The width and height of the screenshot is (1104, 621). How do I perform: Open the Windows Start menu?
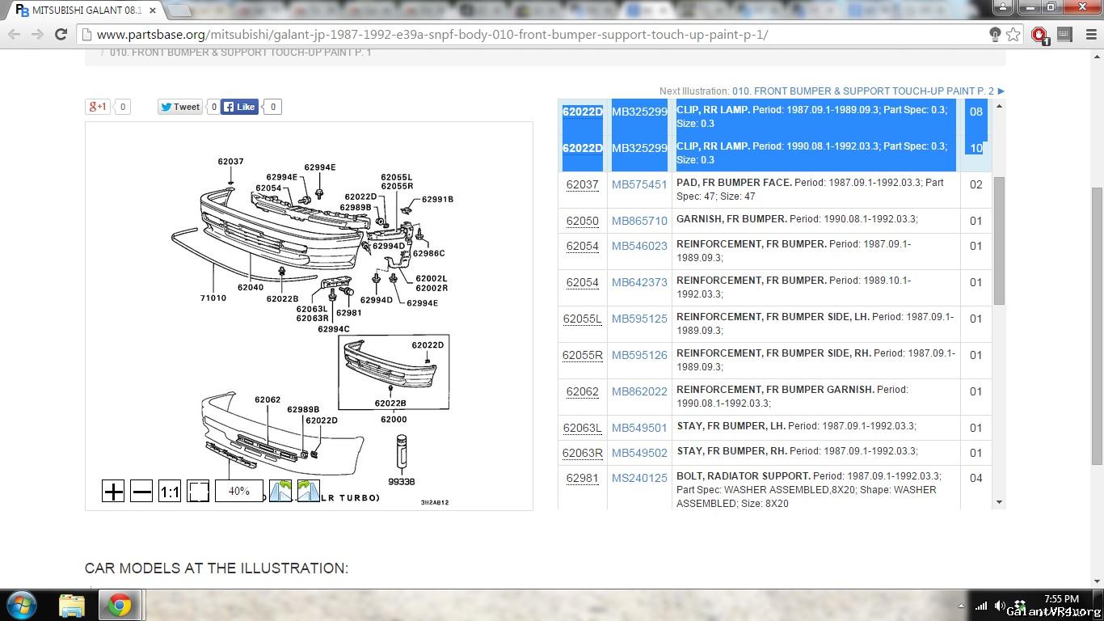click(x=23, y=605)
